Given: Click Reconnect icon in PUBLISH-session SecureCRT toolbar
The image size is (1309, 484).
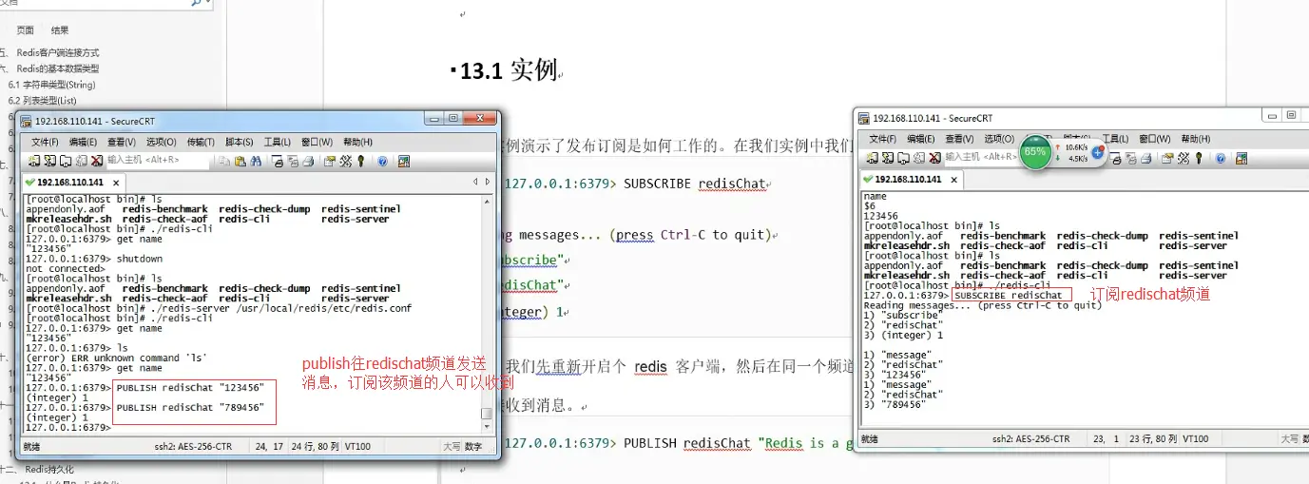Looking at the screenshot, I should click(81, 161).
